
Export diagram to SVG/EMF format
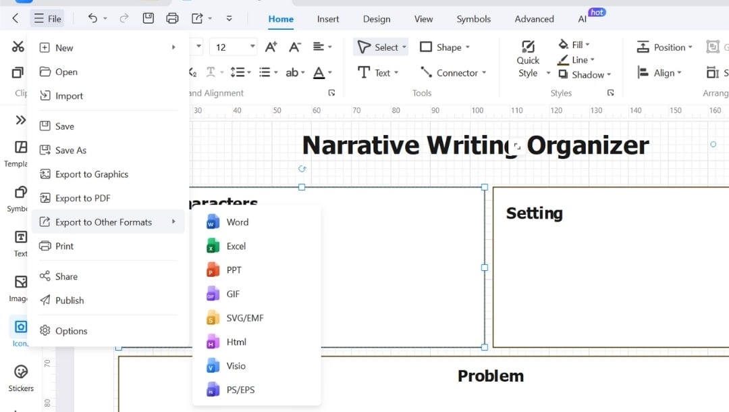pyautogui.click(x=256, y=317)
